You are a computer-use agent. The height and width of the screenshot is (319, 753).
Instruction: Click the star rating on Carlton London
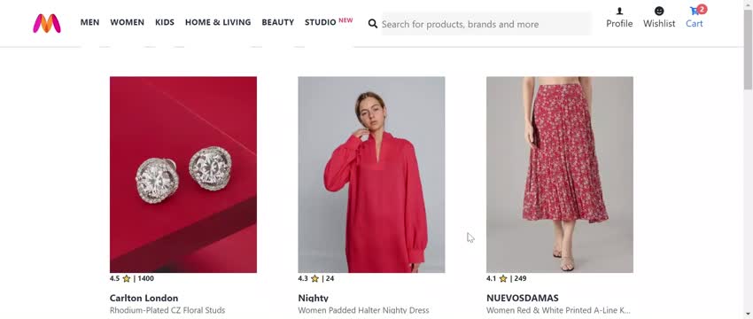(127, 278)
